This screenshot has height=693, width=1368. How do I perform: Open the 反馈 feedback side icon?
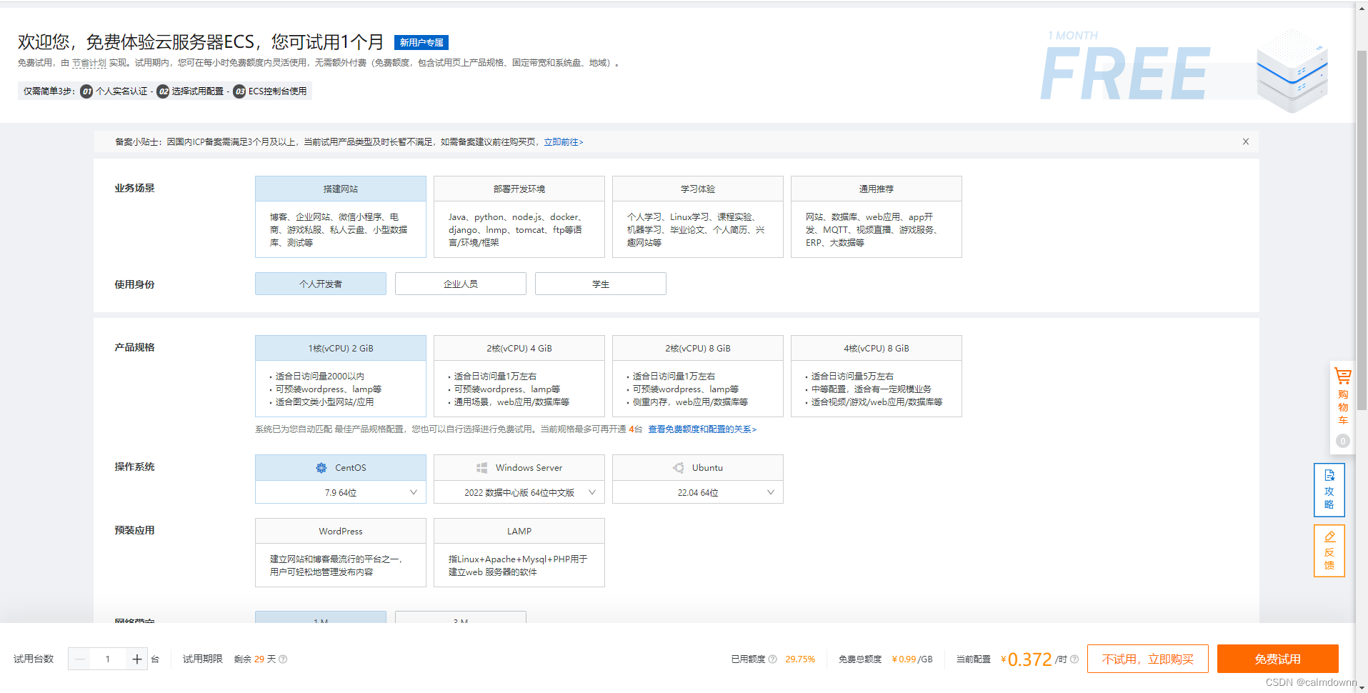coord(1329,551)
